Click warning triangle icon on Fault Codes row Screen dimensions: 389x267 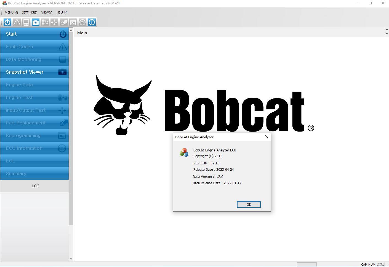point(63,47)
